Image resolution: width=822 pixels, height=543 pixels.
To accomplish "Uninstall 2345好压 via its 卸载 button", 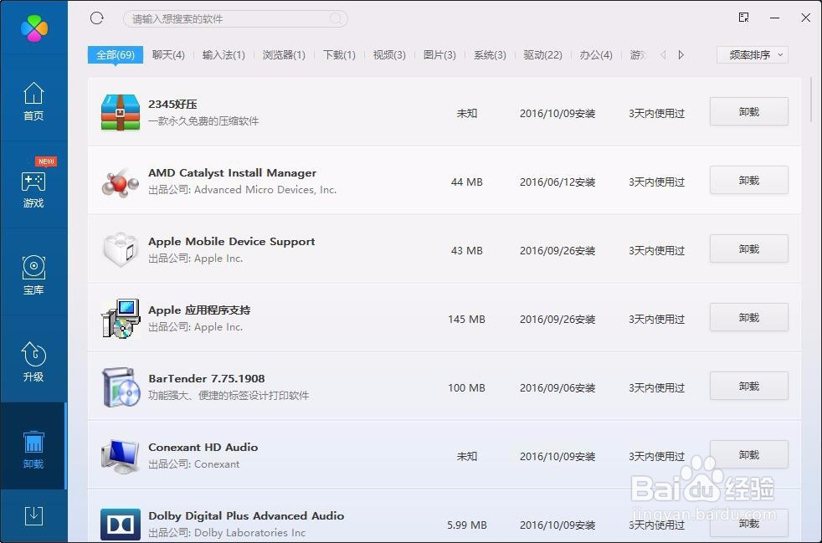I will [x=748, y=111].
